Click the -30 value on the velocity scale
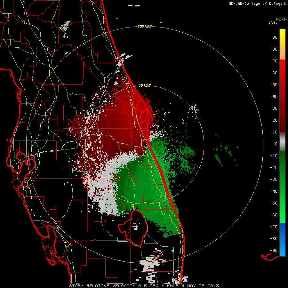This screenshot has width=288, height=288. [x=274, y=180]
